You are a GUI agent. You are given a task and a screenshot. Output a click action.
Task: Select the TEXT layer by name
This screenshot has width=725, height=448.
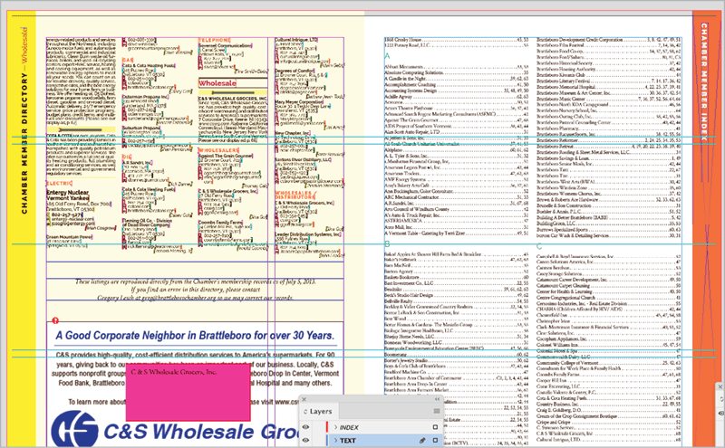(x=347, y=441)
